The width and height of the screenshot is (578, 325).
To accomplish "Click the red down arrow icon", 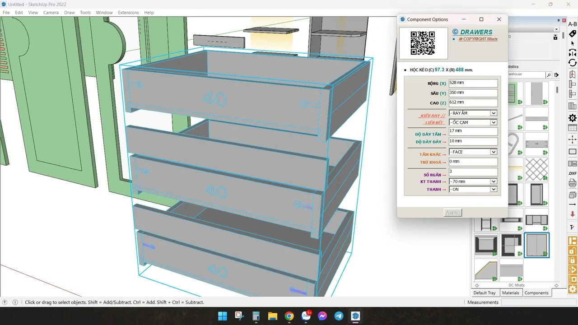I will point(572,214).
